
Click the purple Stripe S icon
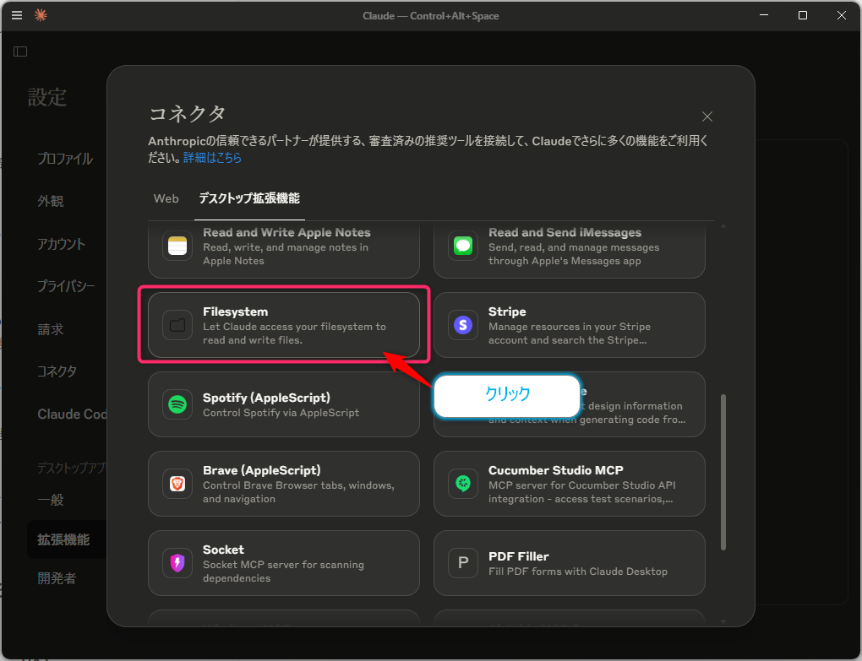point(463,325)
